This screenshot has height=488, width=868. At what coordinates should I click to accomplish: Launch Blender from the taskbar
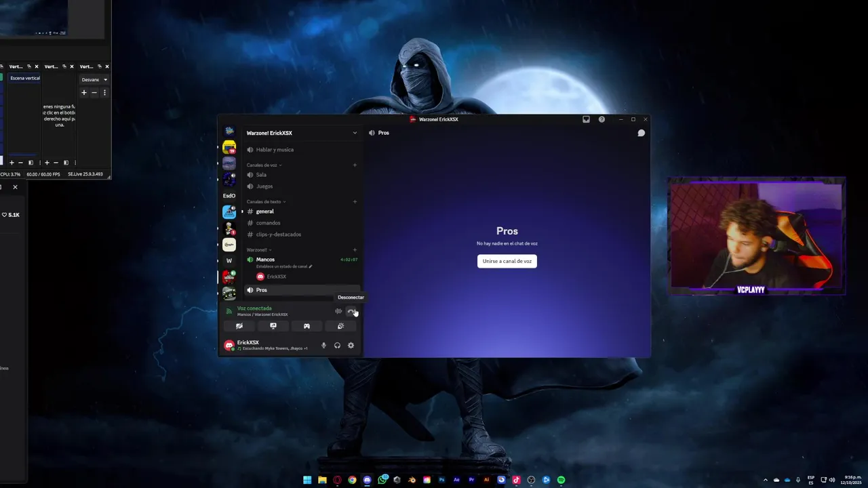click(412, 480)
